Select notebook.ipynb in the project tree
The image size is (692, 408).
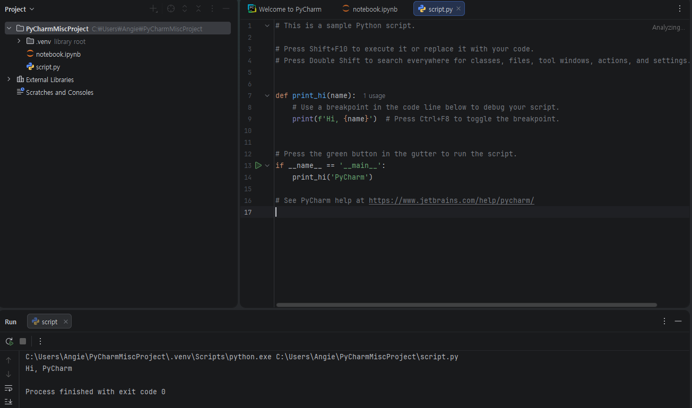pos(58,54)
